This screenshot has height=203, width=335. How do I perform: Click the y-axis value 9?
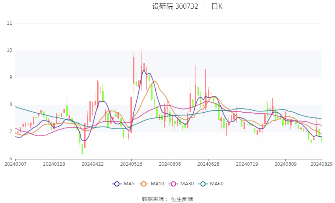[x=11, y=77]
